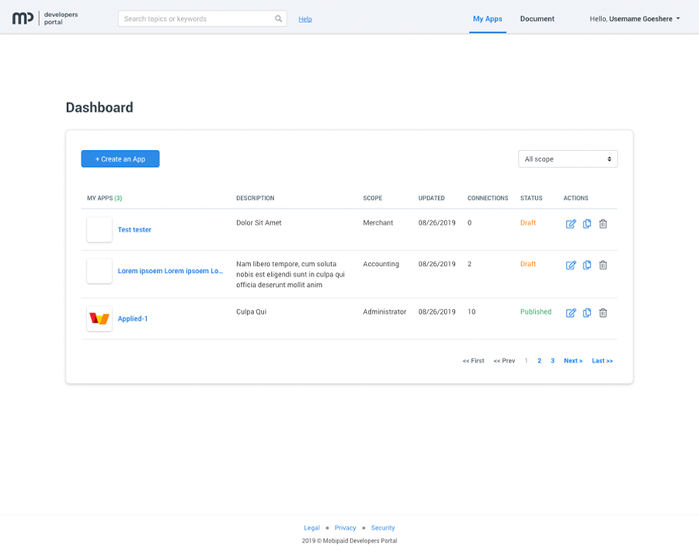Screen dimensions: 699x554
Task: Open the Test tester app link
Action: (x=135, y=229)
